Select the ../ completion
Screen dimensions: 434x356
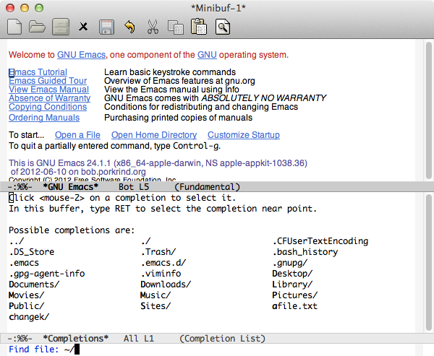pos(17,241)
